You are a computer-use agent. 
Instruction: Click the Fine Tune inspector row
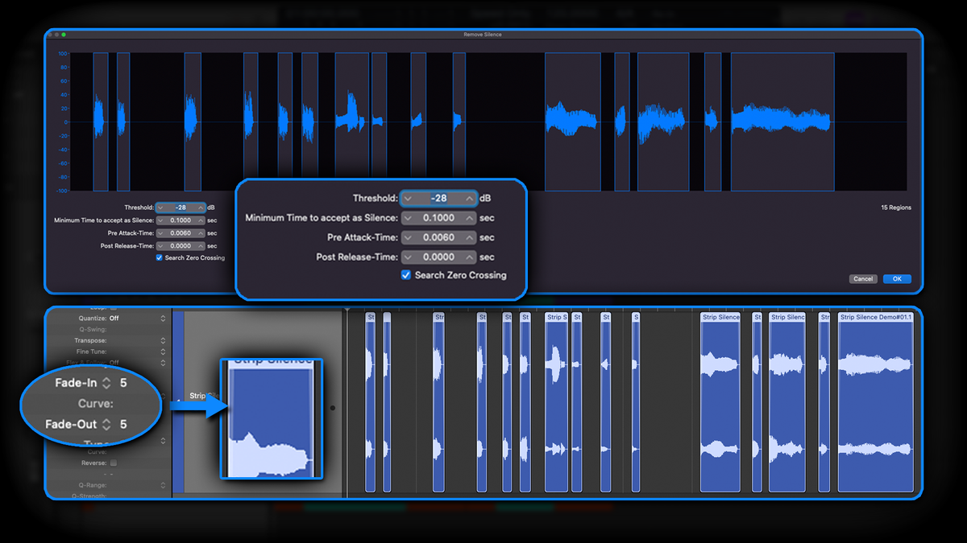click(164, 352)
